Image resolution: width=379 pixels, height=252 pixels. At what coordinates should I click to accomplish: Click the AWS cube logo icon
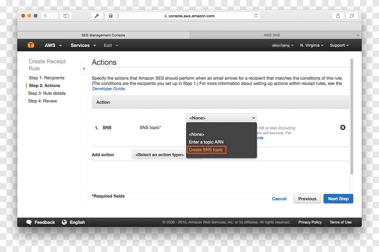pos(31,45)
